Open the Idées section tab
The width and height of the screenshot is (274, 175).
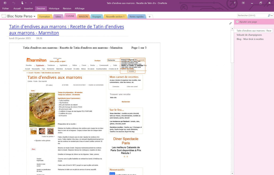tap(58, 17)
